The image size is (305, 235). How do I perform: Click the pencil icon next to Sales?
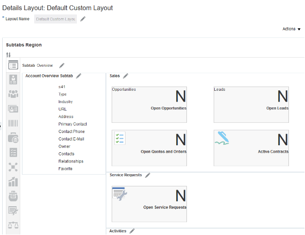click(x=126, y=76)
